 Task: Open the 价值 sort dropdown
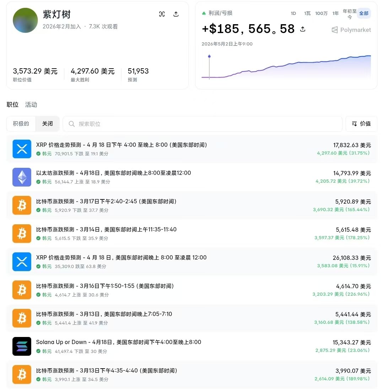click(x=361, y=124)
